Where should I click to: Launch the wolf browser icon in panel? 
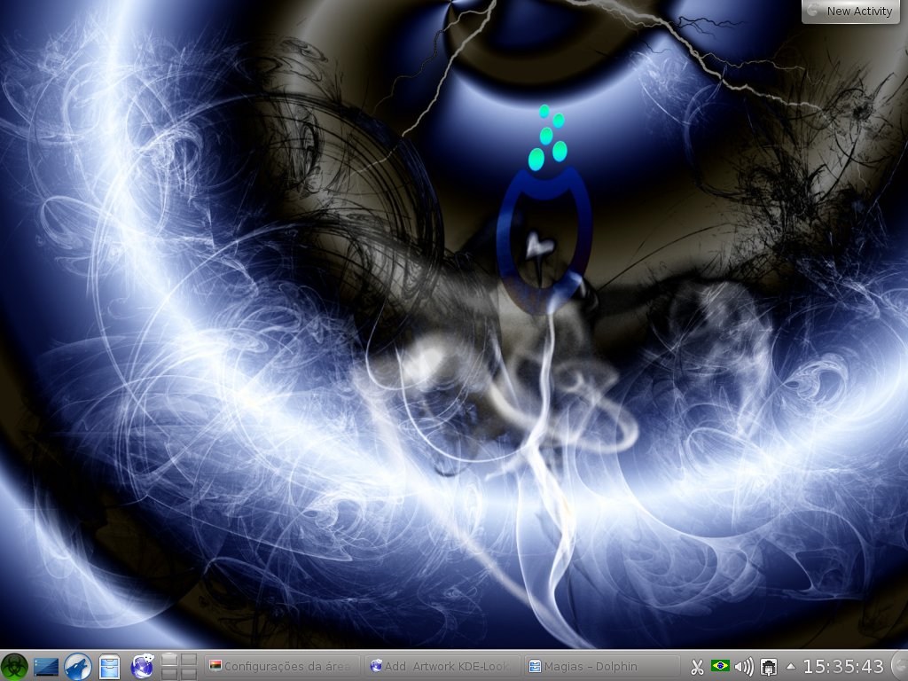(x=78, y=667)
